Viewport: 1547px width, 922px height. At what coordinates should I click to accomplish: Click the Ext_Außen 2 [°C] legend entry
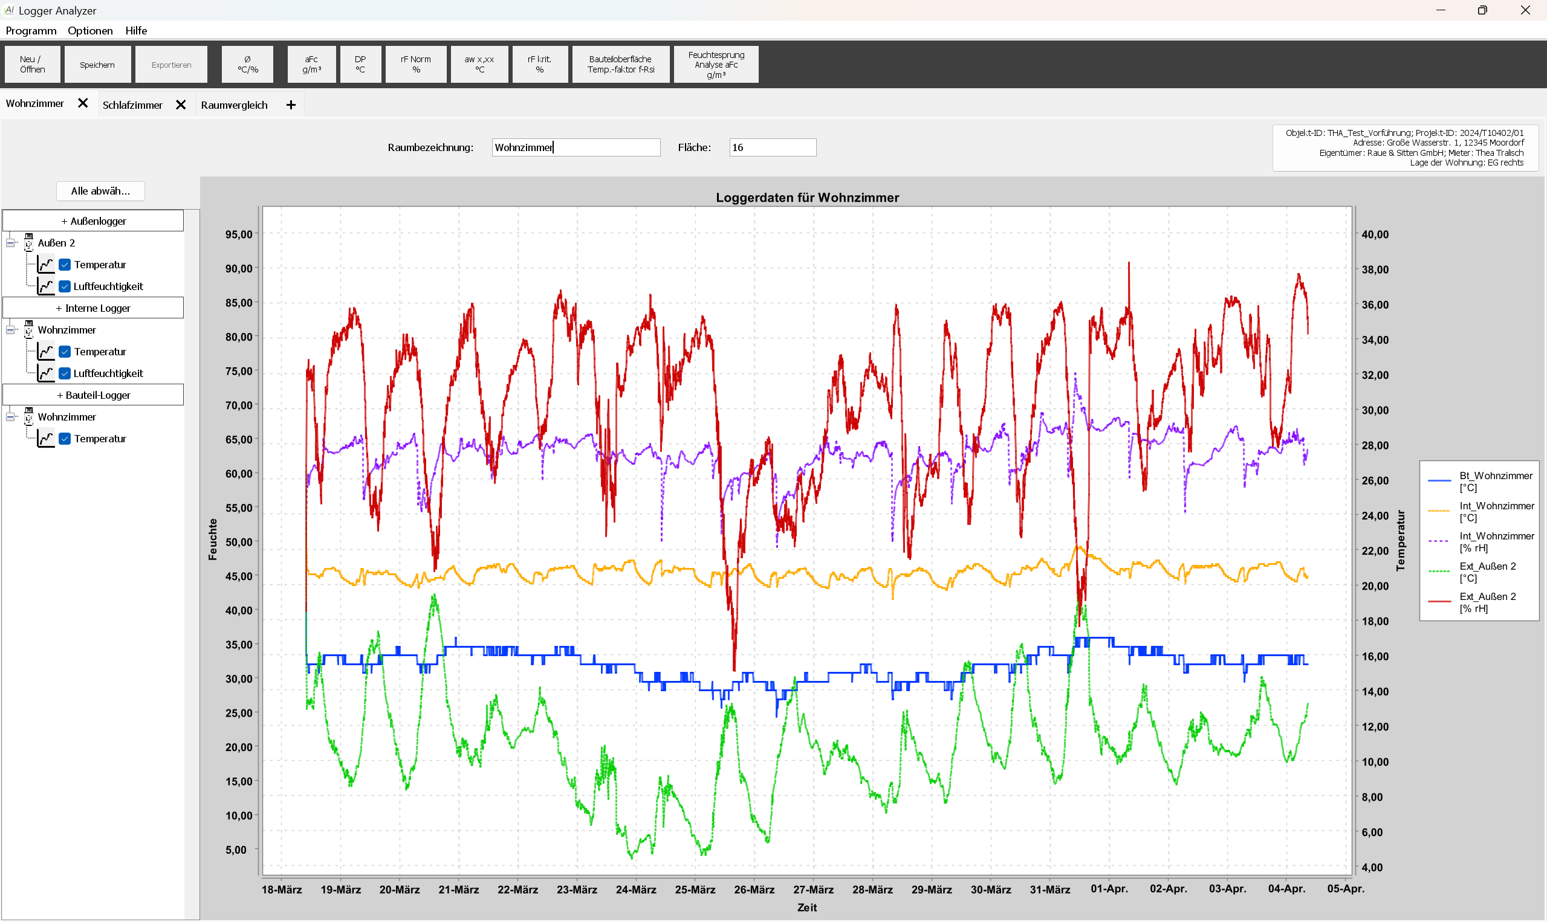(x=1473, y=572)
